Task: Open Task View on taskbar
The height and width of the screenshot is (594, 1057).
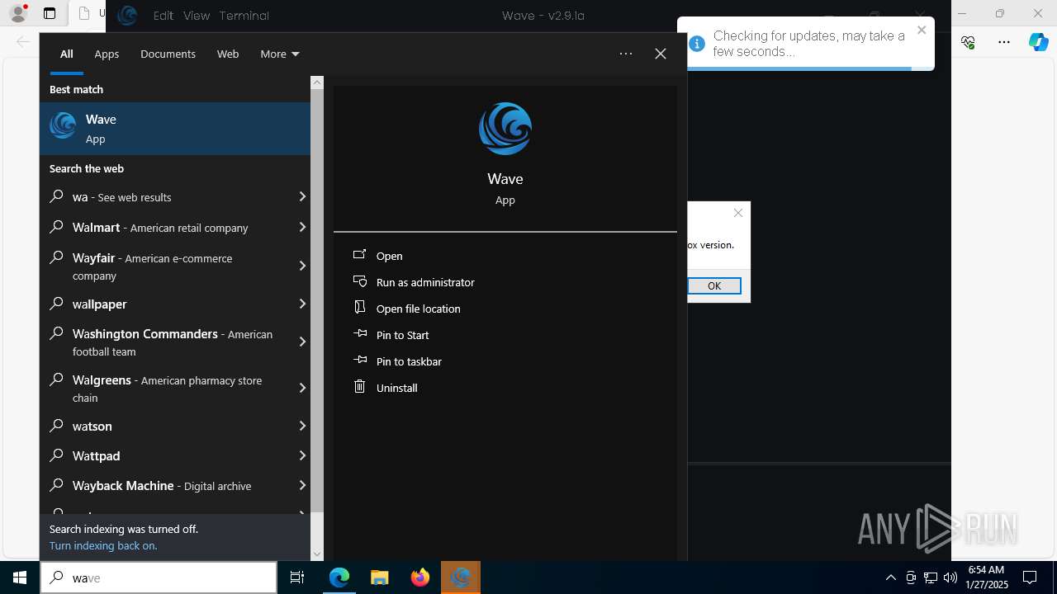Action: [297, 577]
